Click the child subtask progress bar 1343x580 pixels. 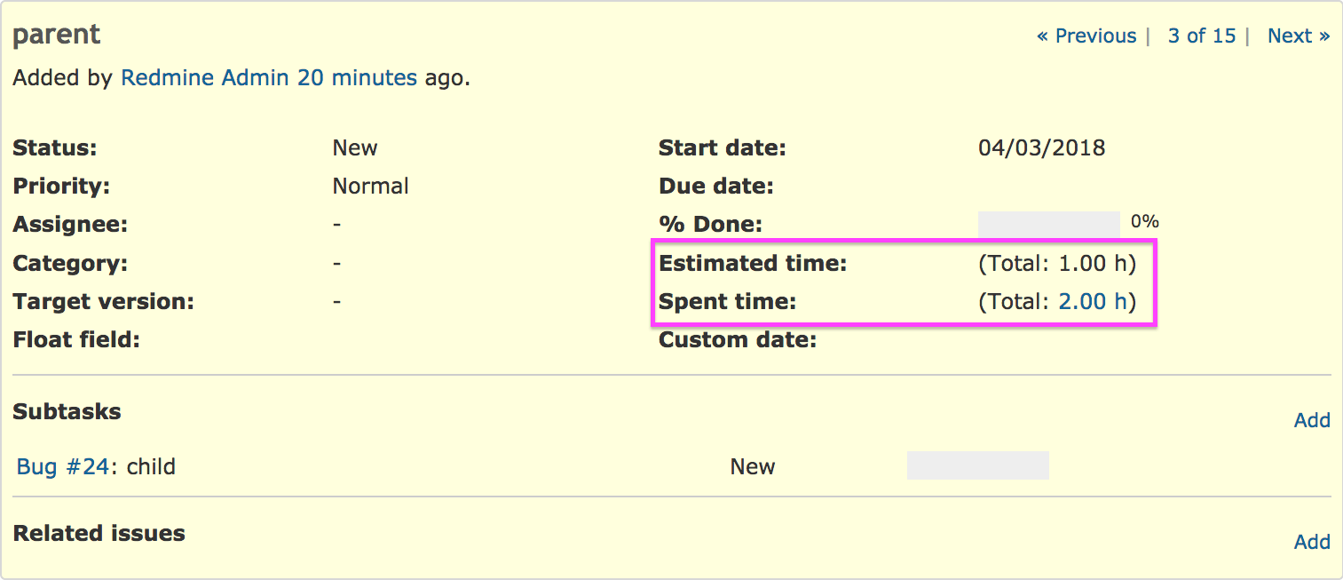point(978,465)
